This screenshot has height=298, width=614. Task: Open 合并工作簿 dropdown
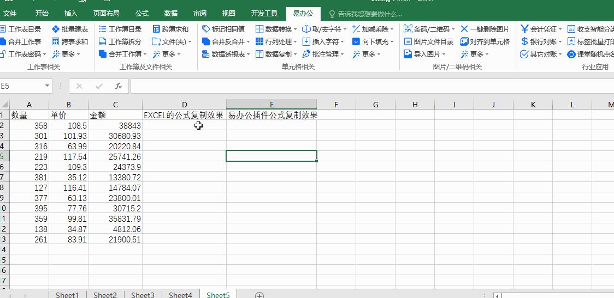click(x=145, y=54)
